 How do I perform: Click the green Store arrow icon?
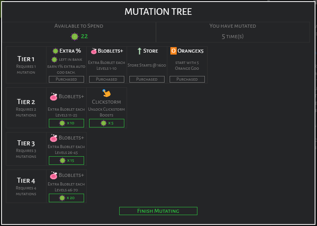click(x=139, y=51)
